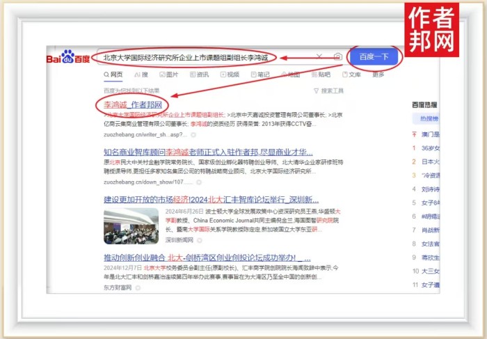The width and height of the screenshot is (487, 339).
Task: Open 知名商业智库顾问李鸿诚 result link
Action: [207, 152]
